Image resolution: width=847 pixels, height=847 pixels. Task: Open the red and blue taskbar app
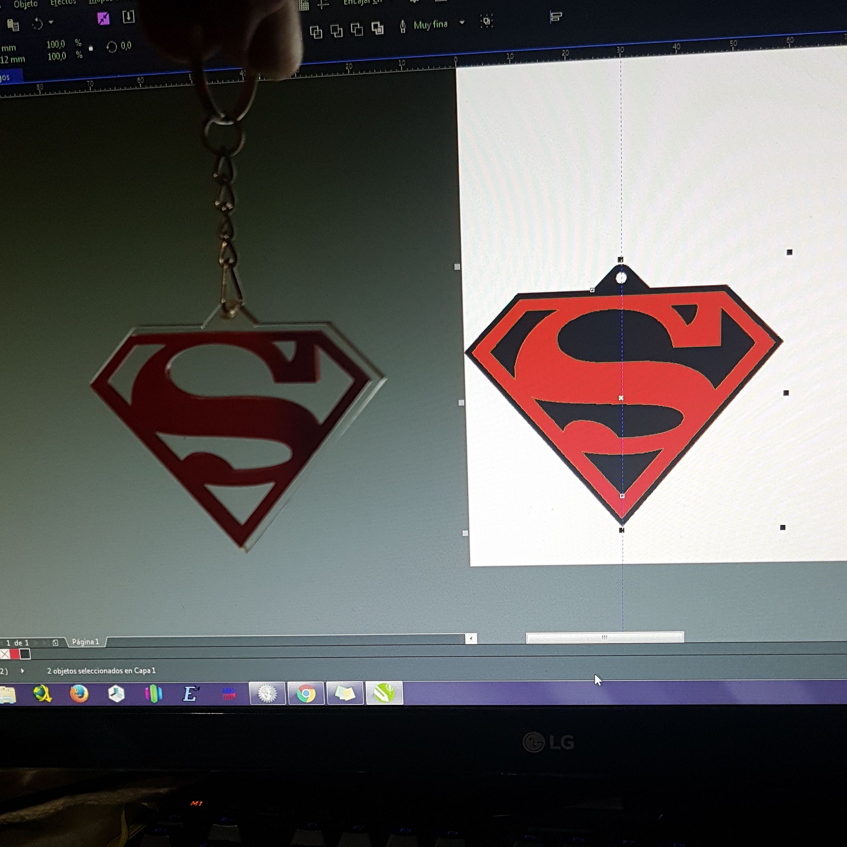click(x=229, y=694)
